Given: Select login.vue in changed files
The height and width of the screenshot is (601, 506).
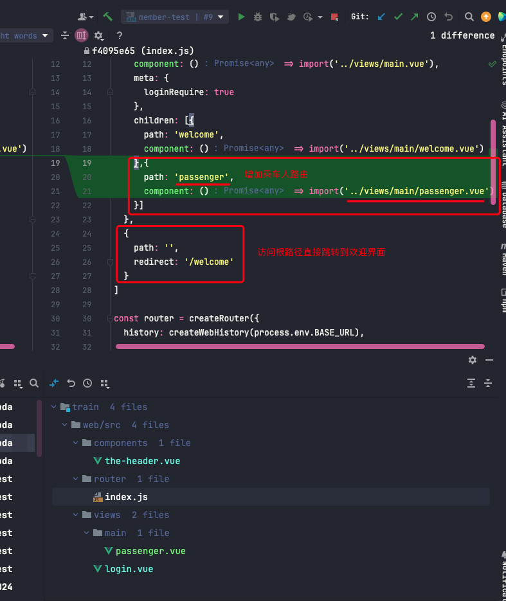Looking at the screenshot, I should [129, 569].
